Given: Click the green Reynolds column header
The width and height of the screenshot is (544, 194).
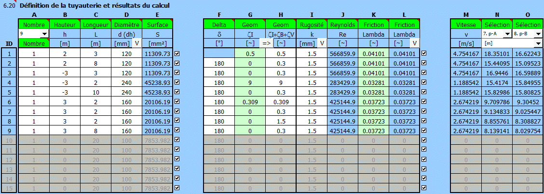Looking at the screenshot, I should point(342,24).
